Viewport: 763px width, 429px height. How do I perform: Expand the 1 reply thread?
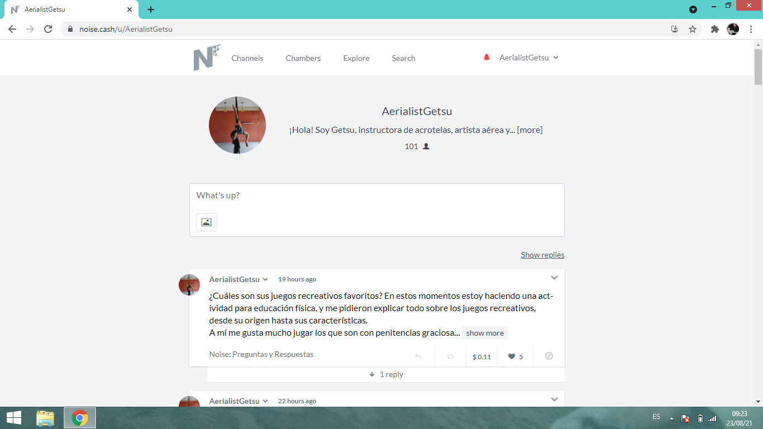(x=386, y=374)
